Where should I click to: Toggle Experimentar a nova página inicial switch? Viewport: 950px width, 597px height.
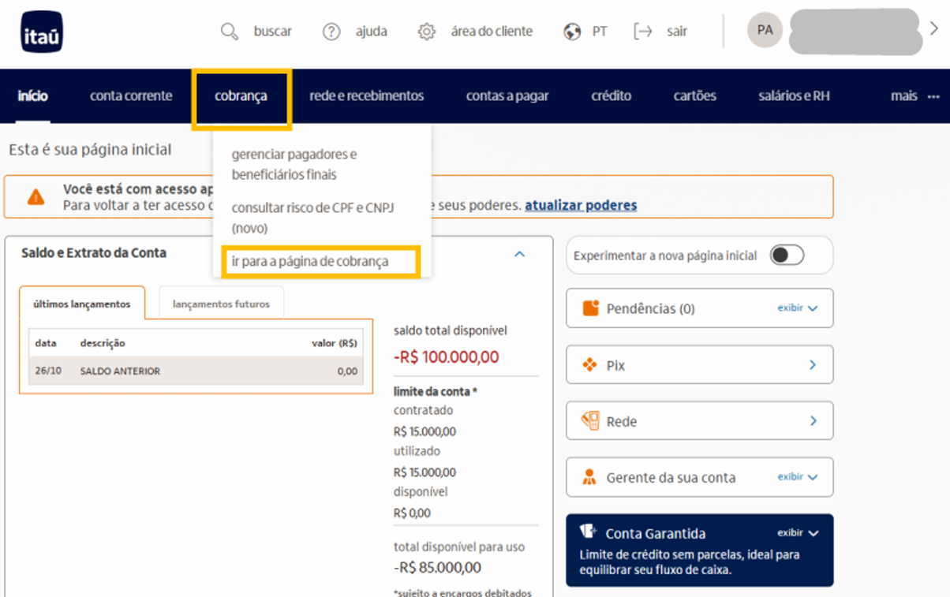coord(787,256)
